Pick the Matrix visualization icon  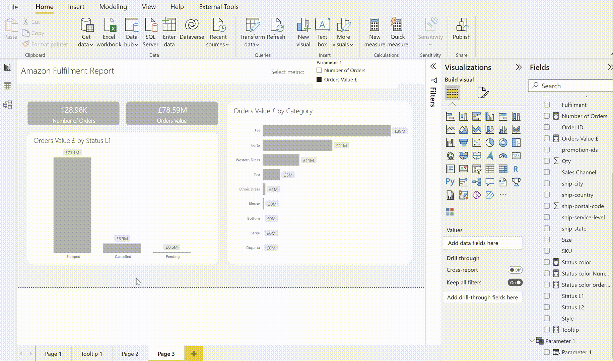503,169
